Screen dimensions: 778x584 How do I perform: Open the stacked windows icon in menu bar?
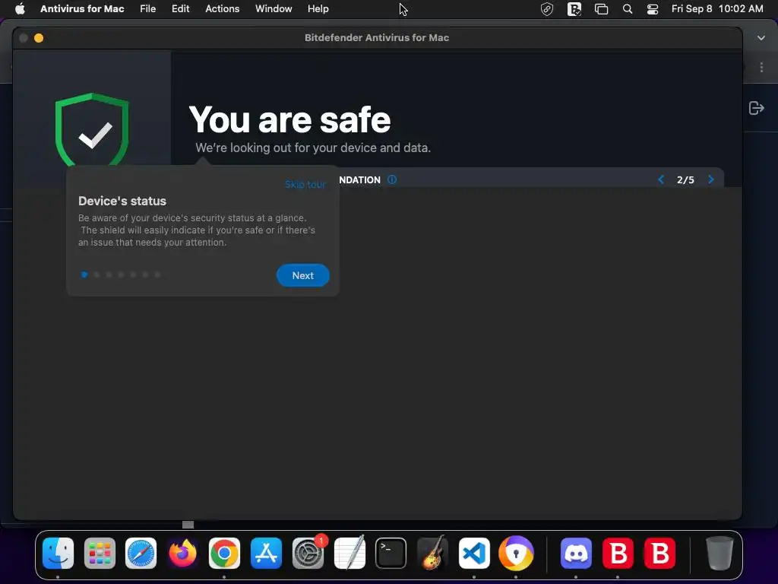point(602,9)
